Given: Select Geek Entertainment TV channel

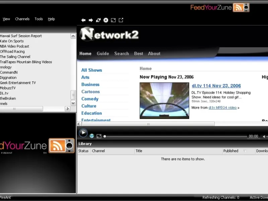Looking at the screenshot, I should [18, 83].
